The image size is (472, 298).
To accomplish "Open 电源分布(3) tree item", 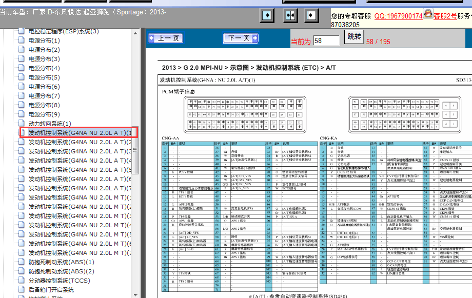I will coord(44,59).
